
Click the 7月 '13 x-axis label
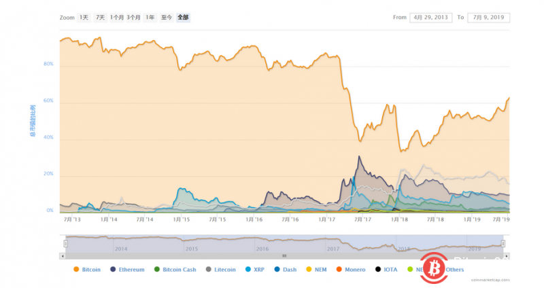[72, 219]
